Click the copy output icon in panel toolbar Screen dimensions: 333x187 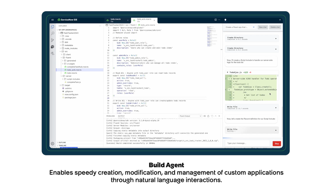click(x=212, y=116)
